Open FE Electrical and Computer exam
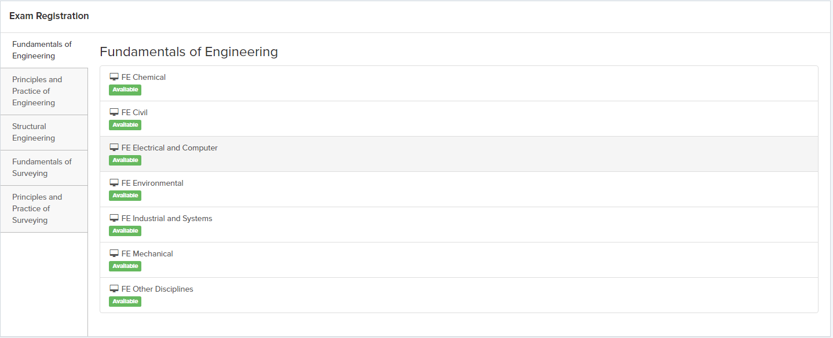Viewport: 833px width, 338px height. coord(169,148)
